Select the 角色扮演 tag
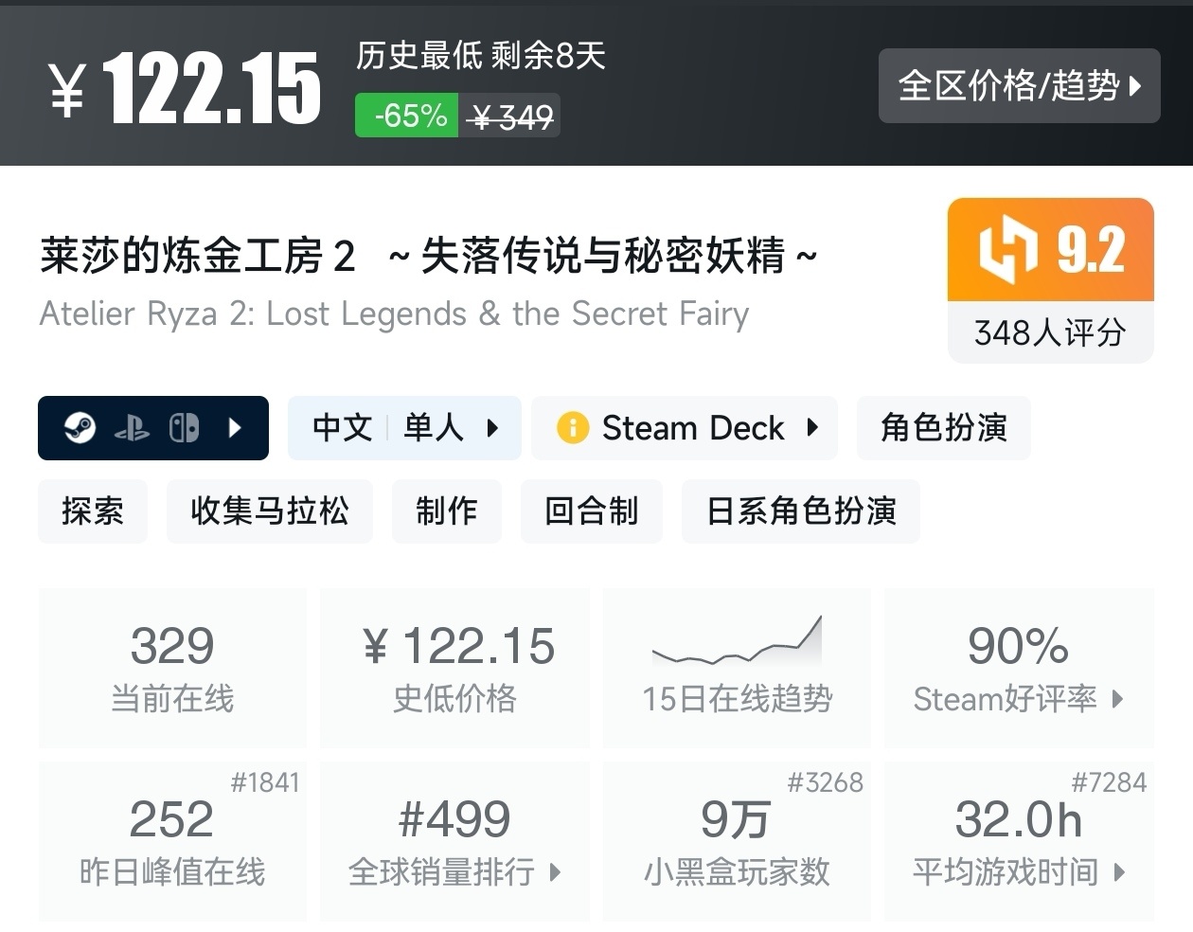Viewport: 1193px width, 932px height. 943,428
